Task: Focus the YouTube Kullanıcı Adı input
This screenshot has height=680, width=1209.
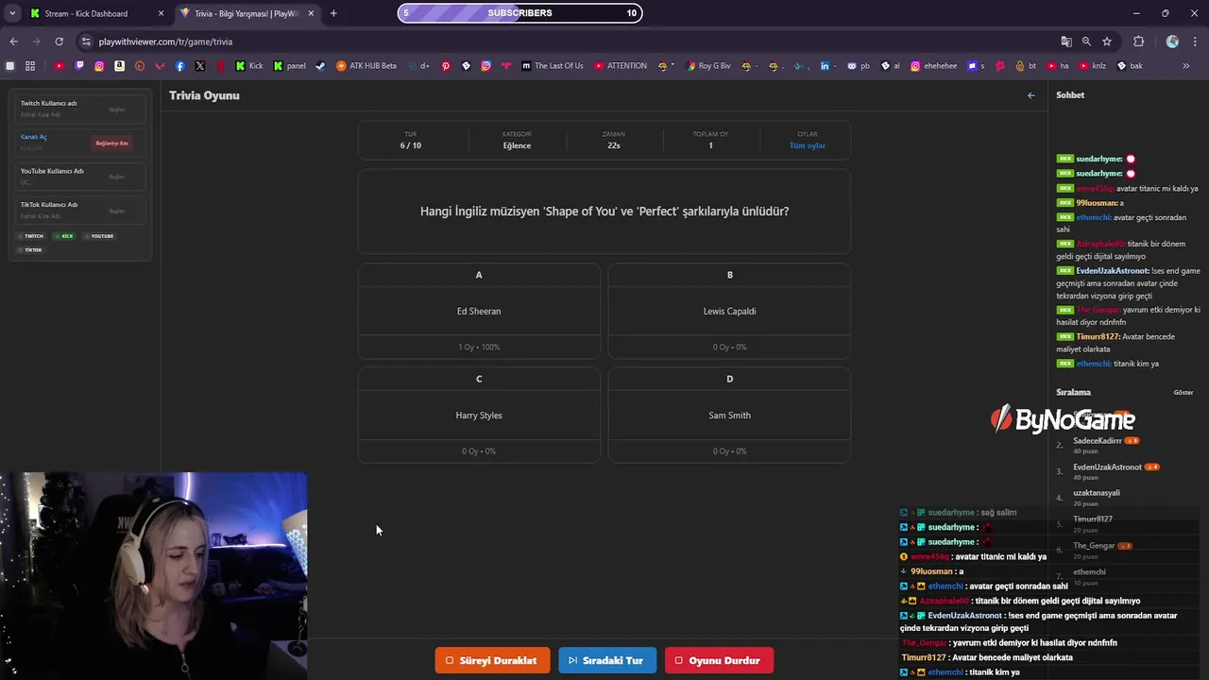Action: coord(59,181)
